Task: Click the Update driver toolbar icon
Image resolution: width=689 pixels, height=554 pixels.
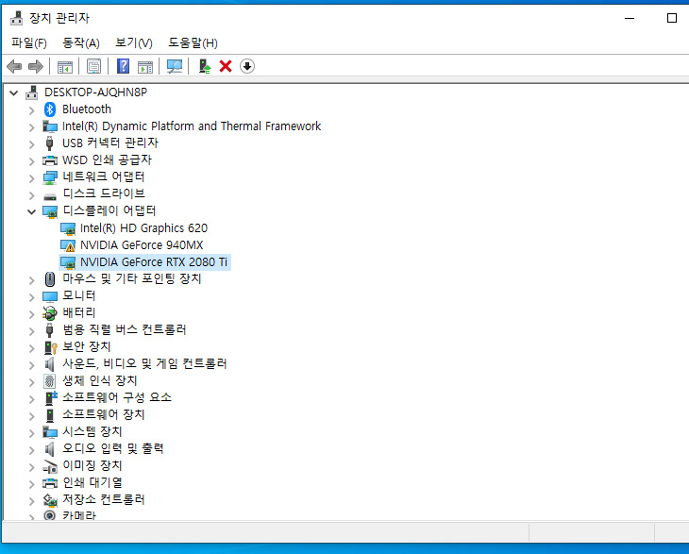Action: click(x=204, y=66)
